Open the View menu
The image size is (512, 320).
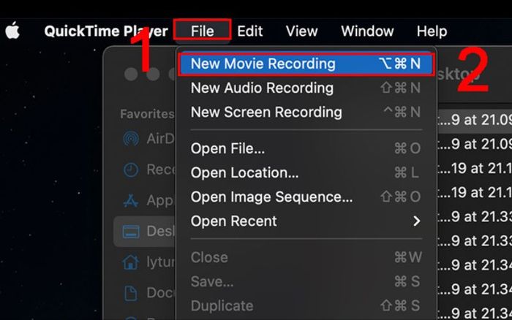[301, 31]
